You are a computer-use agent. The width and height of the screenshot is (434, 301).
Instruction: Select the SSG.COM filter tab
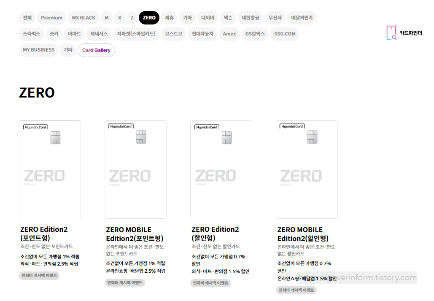click(x=285, y=34)
